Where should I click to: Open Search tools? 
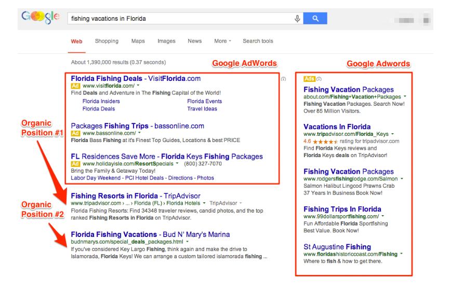tap(258, 41)
